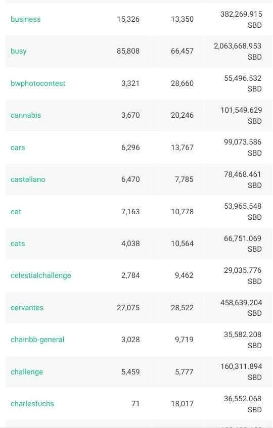Open the cervantes tag link
The image size is (273, 428).
tap(27, 308)
